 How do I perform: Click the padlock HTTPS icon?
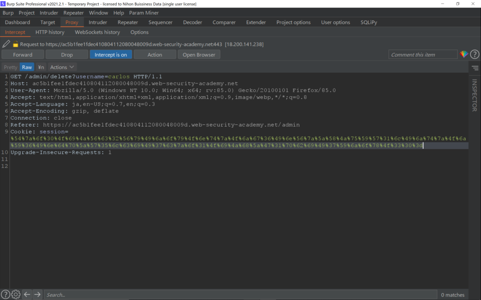click(16, 44)
